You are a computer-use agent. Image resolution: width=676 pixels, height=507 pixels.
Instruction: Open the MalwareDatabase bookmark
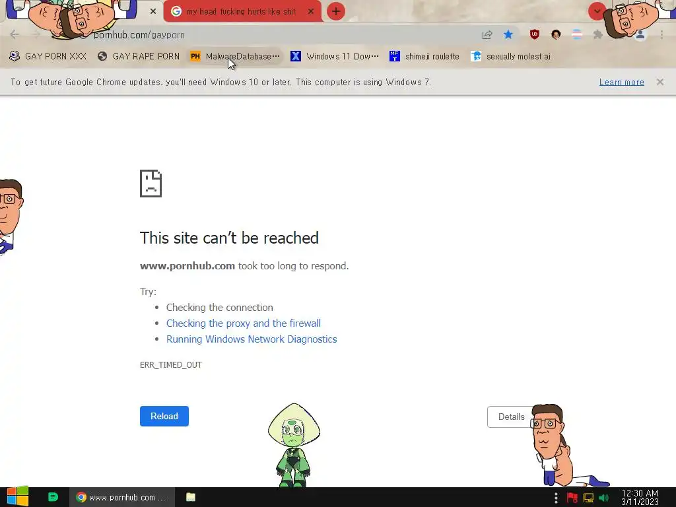(235, 56)
